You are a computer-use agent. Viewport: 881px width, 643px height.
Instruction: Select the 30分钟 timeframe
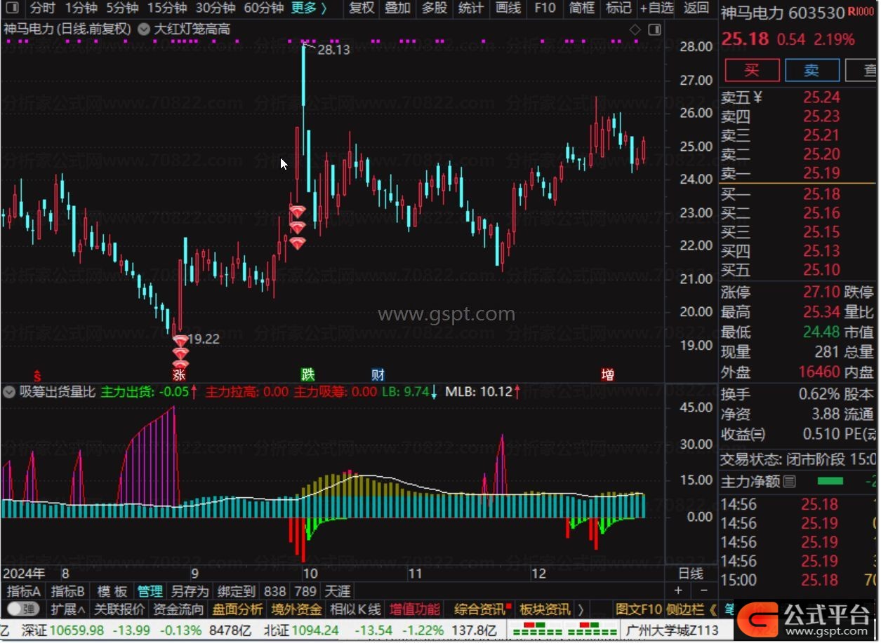(x=215, y=8)
